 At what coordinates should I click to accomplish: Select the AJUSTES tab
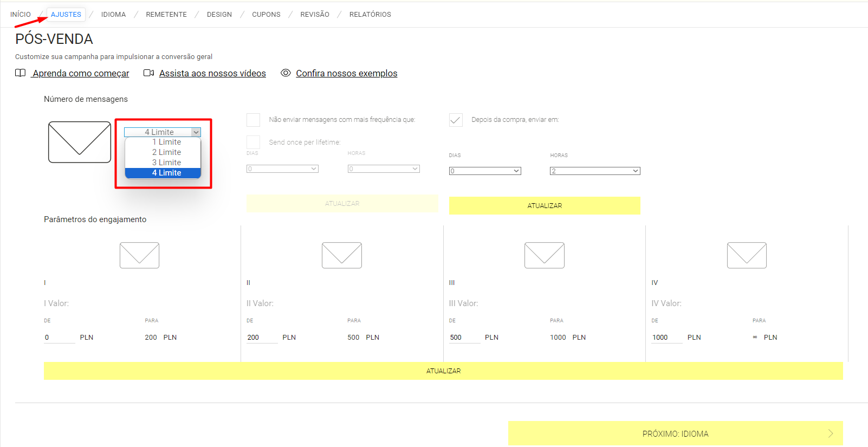tap(66, 15)
